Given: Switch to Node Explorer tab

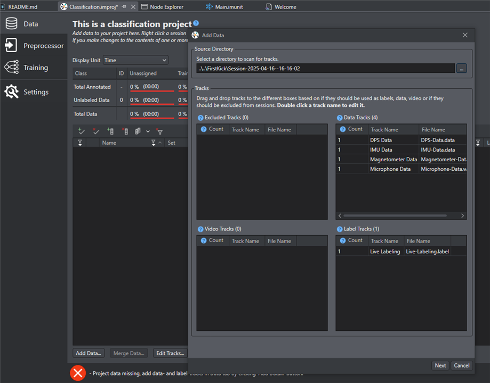Looking at the screenshot, I should (163, 7).
